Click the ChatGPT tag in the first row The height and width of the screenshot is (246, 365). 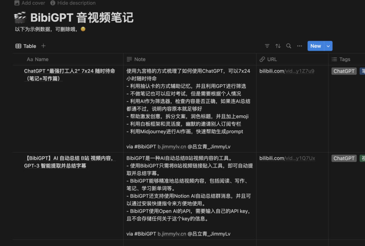click(344, 71)
